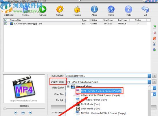Click the Stop button in preview
Image resolution: width=158 pixels, height=116 pixels.
coord(30,113)
